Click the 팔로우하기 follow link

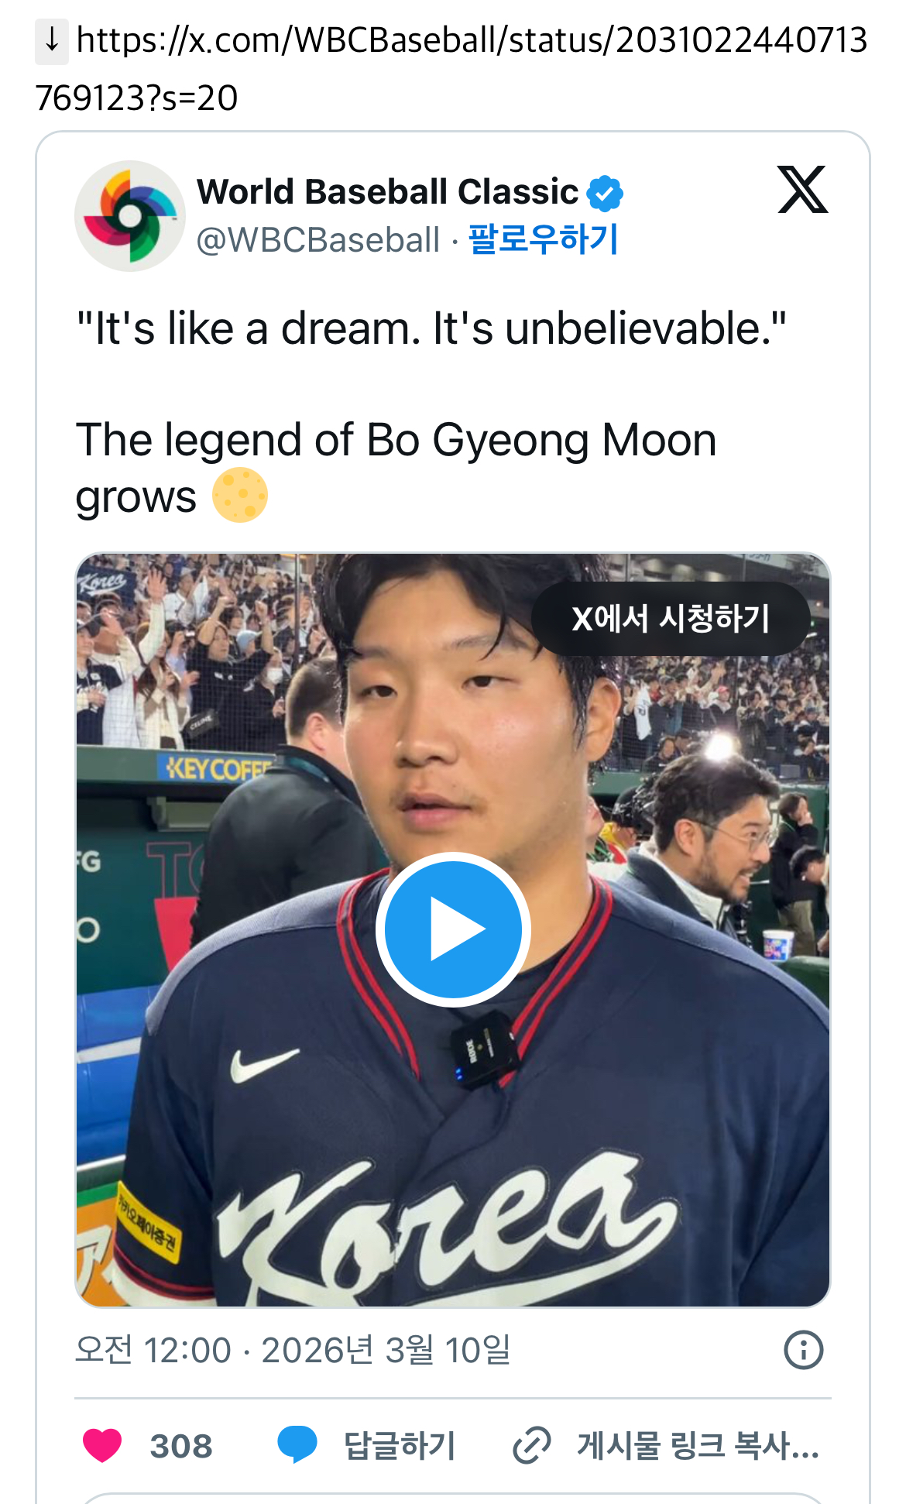tap(543, 239)
